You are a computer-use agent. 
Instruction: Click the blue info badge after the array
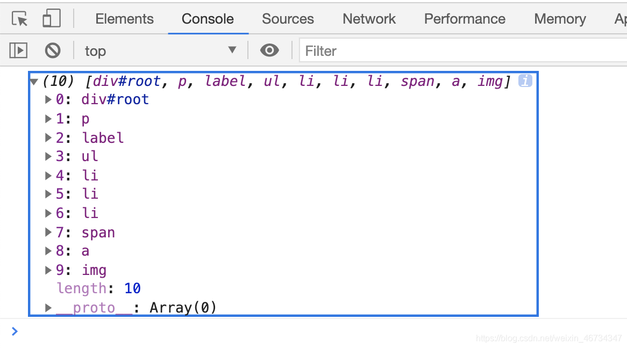[525, 81]
